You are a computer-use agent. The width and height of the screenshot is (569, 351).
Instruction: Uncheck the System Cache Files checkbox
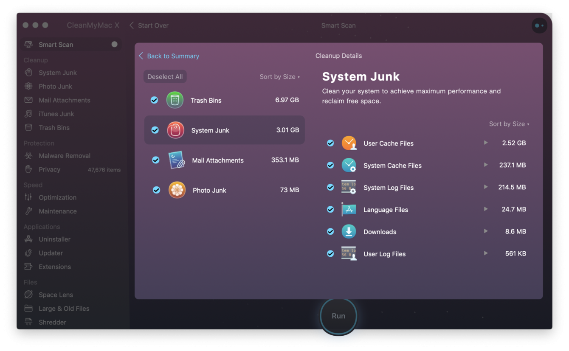330,165
